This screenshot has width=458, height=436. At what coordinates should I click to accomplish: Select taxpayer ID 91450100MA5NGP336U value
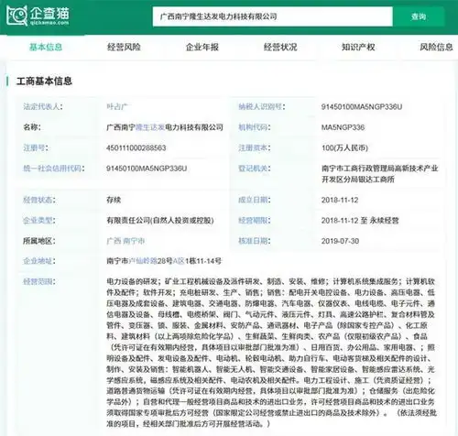click(362, 107)
